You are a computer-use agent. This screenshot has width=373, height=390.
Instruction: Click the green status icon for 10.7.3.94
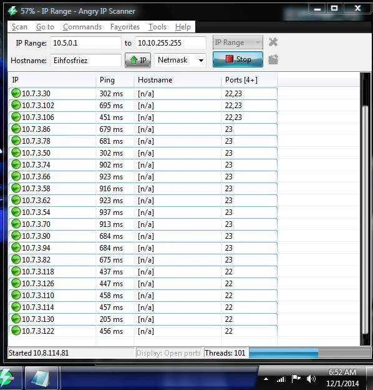[x=16, y=247]
